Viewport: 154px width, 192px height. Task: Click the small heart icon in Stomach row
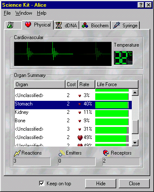[x=80, y=104]
